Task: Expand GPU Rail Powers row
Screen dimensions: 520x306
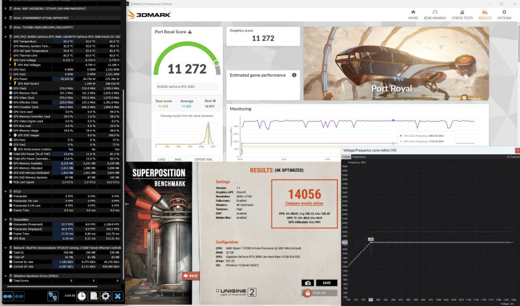Action: [x=11, y=84]
